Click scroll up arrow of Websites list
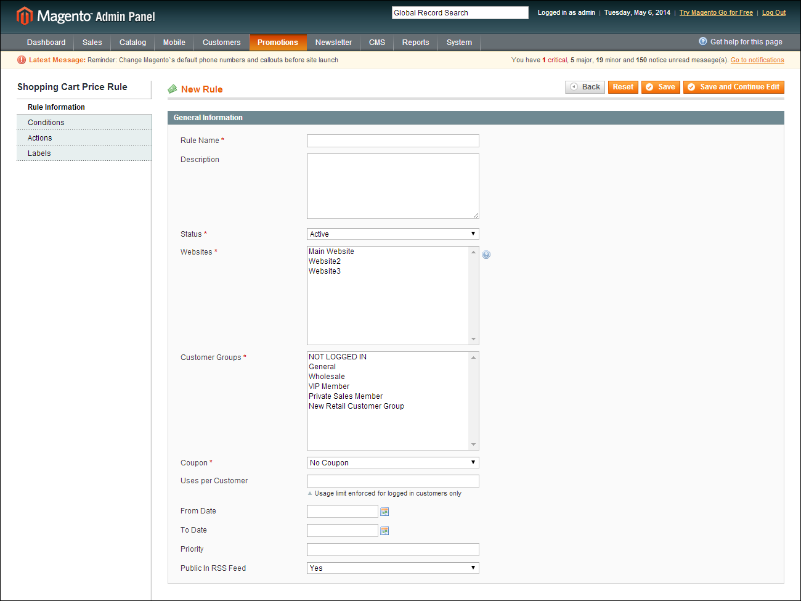The width and height of the screenshot is (801, 601). [x=473, y=252]
